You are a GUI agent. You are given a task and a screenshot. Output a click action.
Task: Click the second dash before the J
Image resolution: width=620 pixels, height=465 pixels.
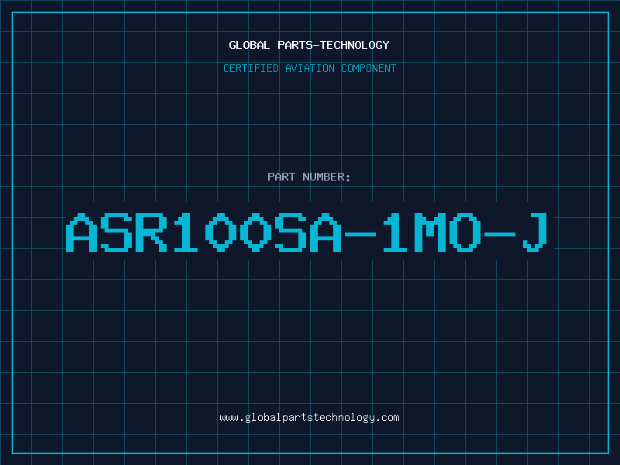coord(499,235)
